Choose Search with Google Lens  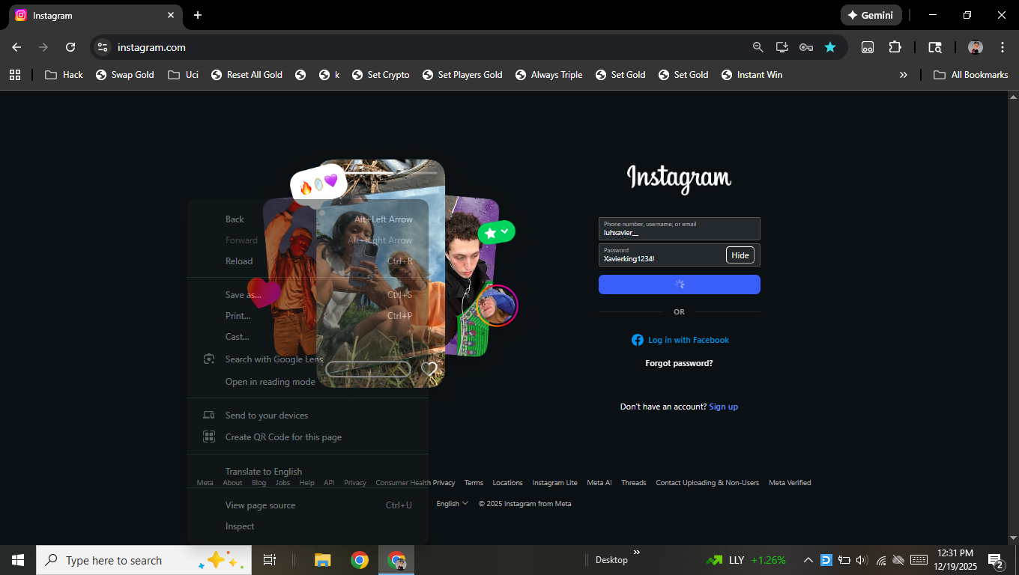coord(307,359)
